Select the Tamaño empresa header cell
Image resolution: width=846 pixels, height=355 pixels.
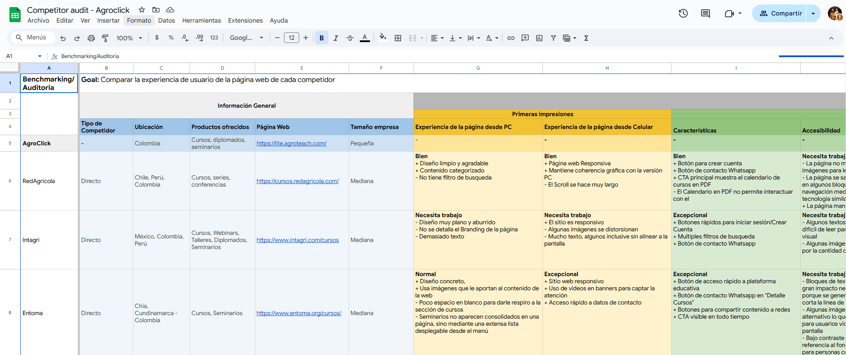click(x=381, y=127)
